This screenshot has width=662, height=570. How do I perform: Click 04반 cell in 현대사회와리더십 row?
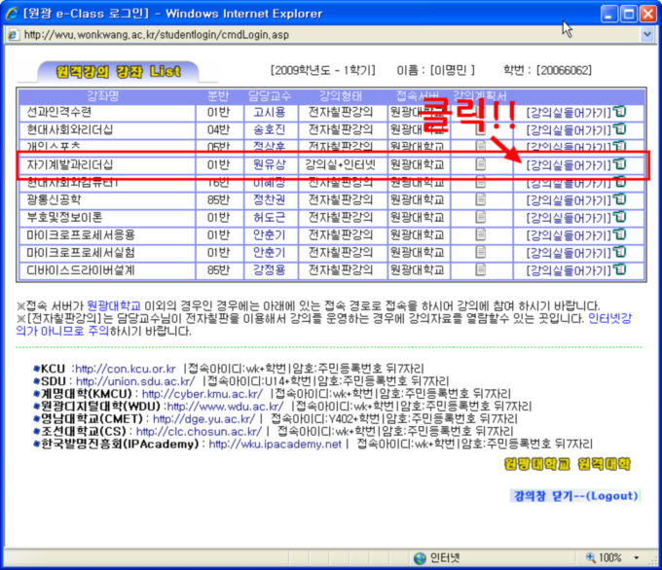tap(218, 129)
